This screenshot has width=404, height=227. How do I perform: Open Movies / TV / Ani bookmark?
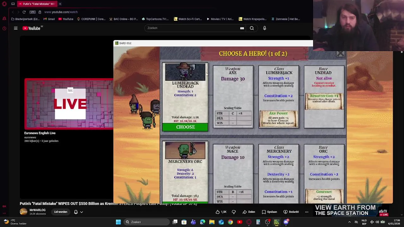tap(220, 19)
